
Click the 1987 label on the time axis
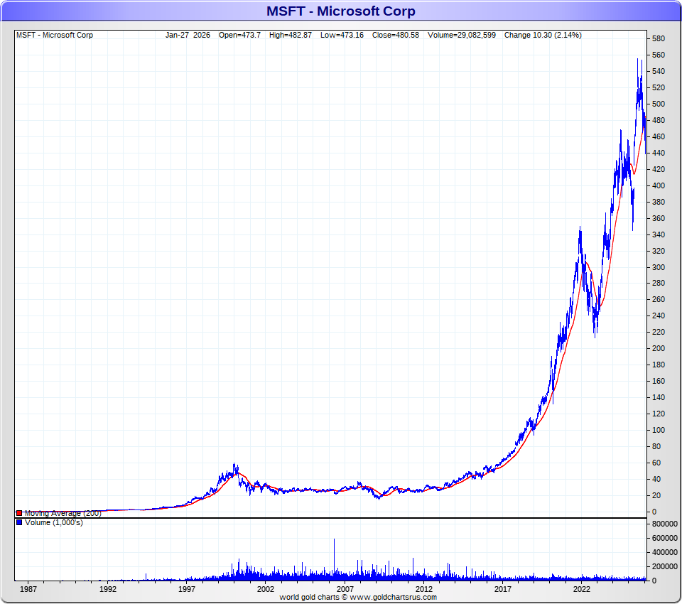pos(28,589)
